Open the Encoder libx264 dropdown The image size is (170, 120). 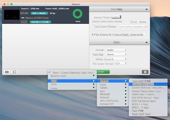116,50
